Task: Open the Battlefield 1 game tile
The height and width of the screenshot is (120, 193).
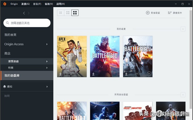Action: (72, 111)
